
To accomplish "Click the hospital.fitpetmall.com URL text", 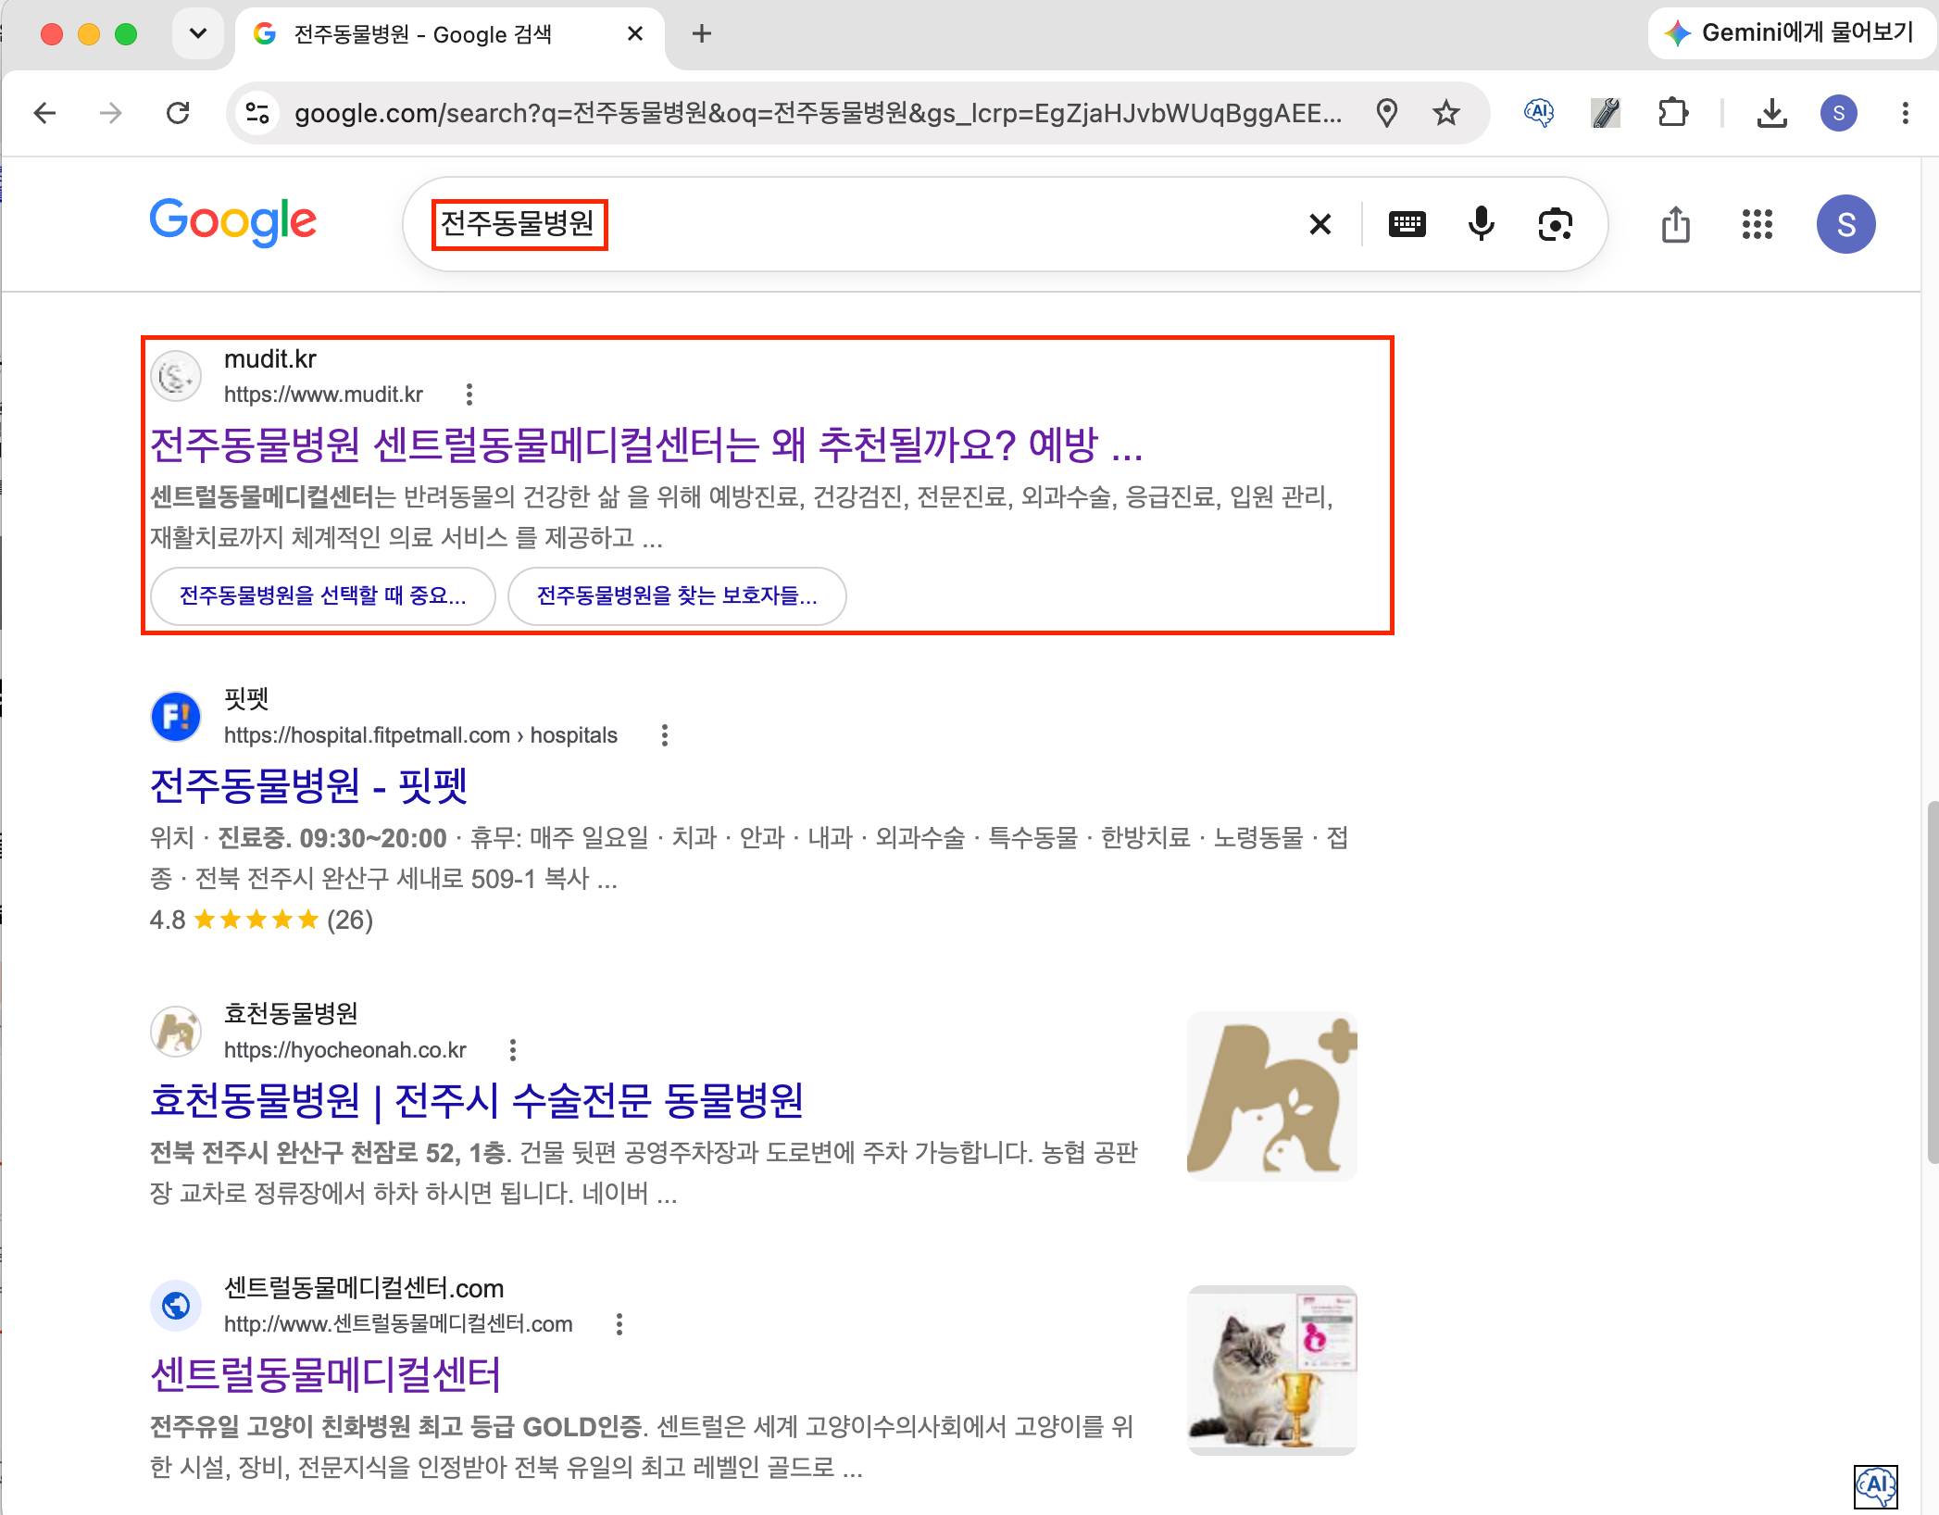I will pos(420,735).
